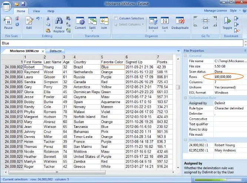The width and height of the screenshot is (247, 183).
Task: Switch to the Data.csv tab
Action: pyautogui.click(x=56, y=51)
